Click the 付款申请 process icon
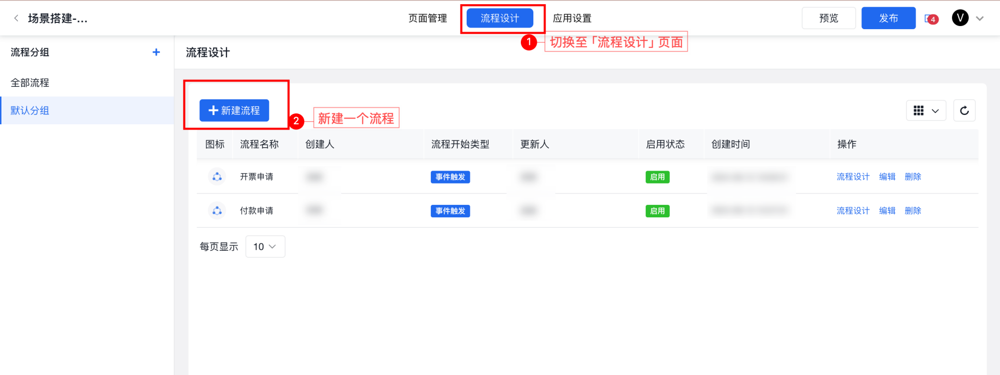This screenshot has height=375, width=1000. coord(217,211)
